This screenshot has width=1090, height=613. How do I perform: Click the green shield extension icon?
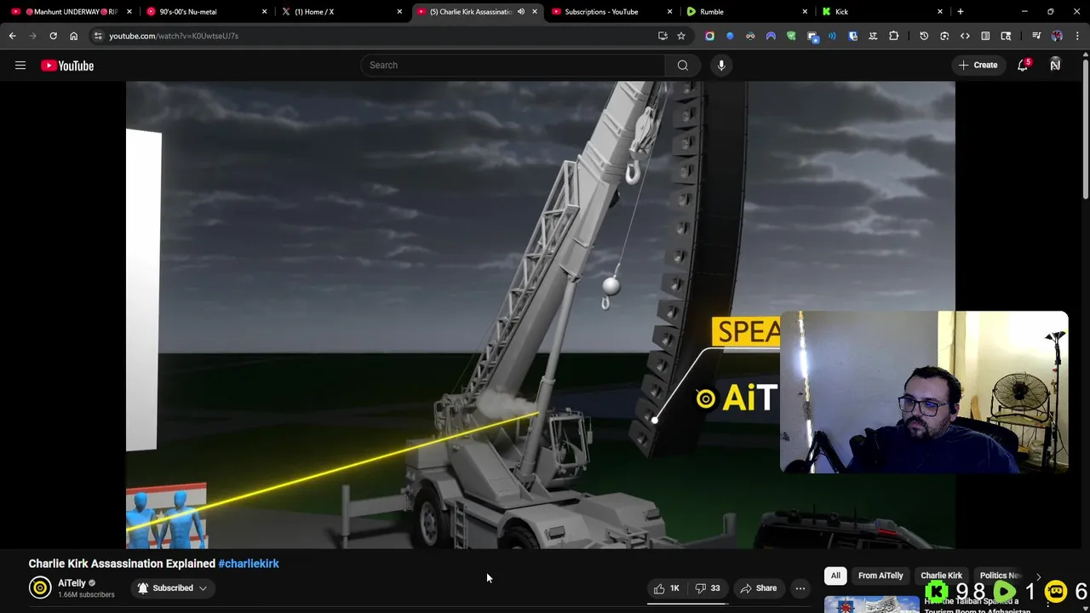click(791, 36)
